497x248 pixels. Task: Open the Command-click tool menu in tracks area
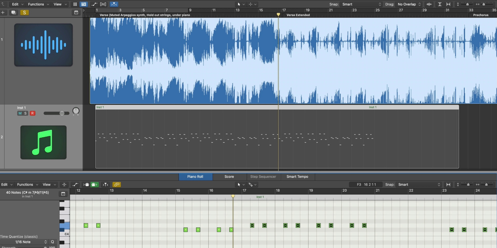[253, 4]
